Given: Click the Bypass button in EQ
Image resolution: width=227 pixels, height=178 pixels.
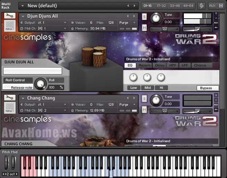Looking at the screenshot, I should pos(208,88).
